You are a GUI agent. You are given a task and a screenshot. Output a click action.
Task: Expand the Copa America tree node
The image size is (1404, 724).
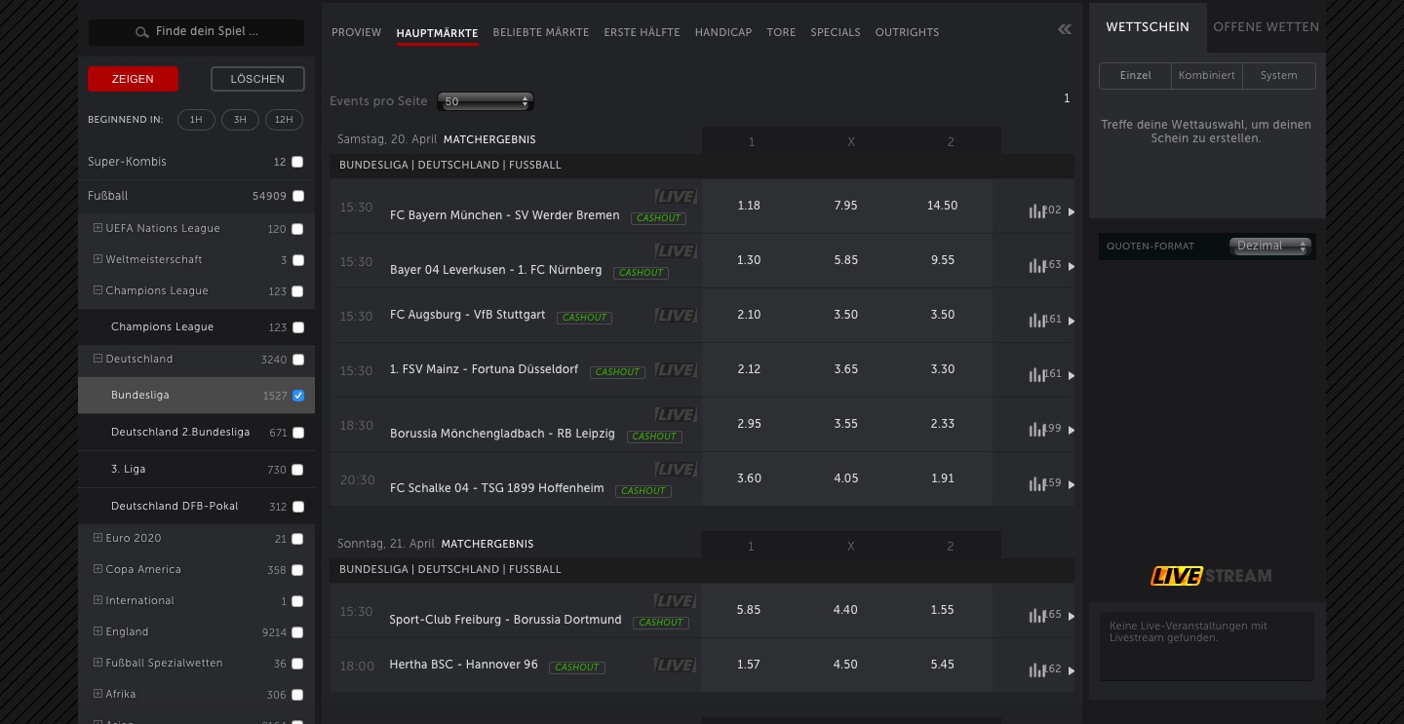97,569
